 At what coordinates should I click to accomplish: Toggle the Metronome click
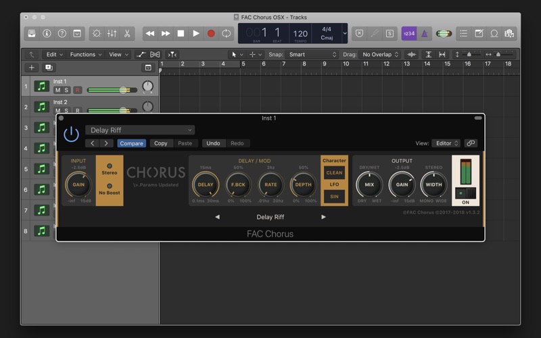coord(425,33)
